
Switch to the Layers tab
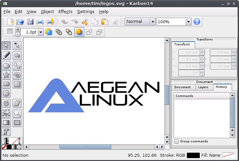203,87
